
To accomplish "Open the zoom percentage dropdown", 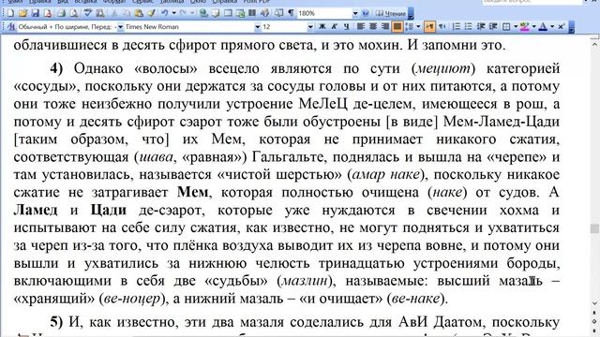I will coord(355,13).
